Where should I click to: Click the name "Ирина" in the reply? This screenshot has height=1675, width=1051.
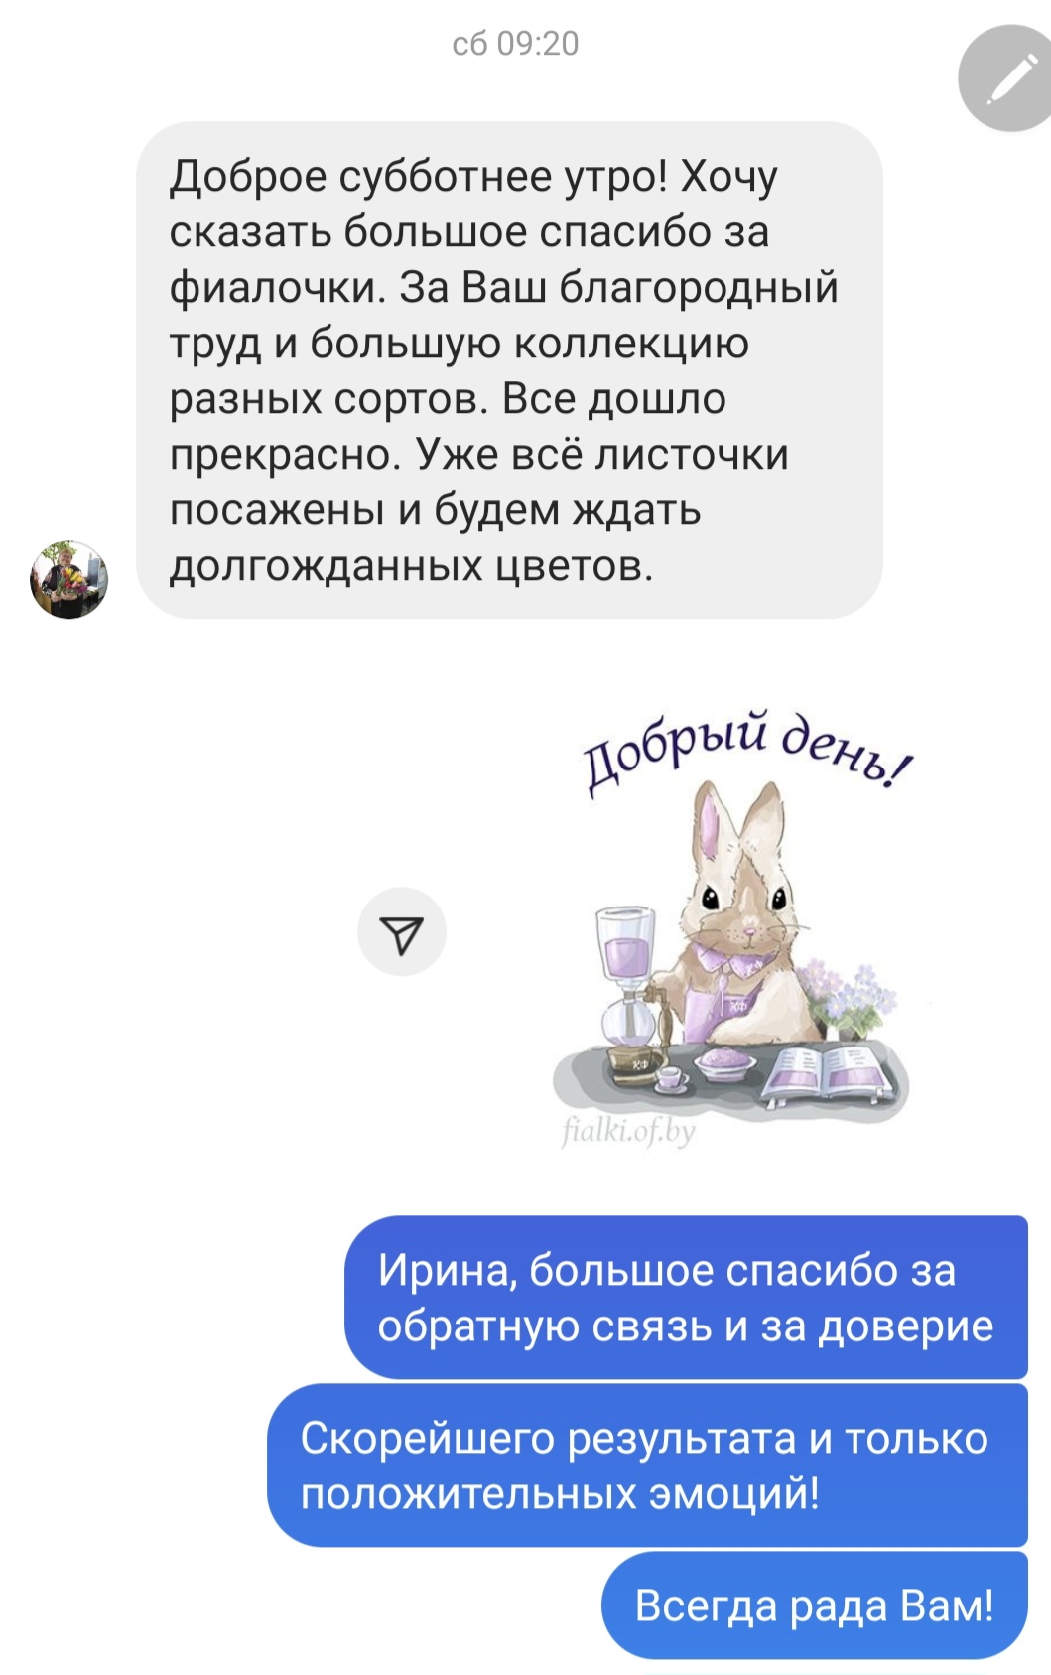(x=447, y=1271)
